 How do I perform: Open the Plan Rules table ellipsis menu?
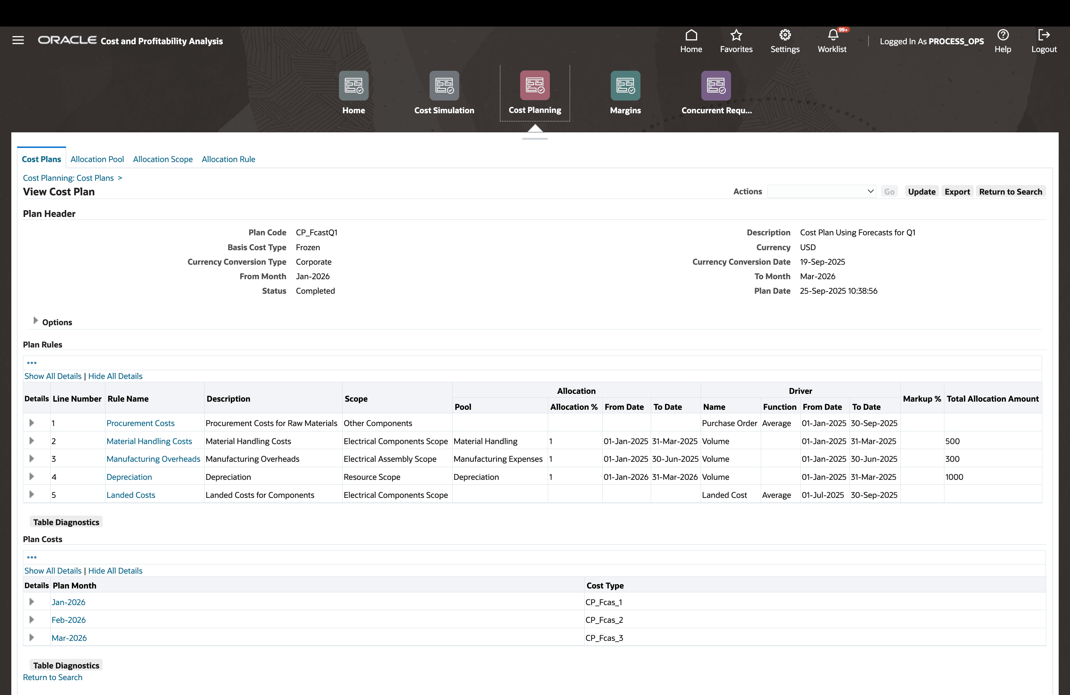[x=32, y=362]
